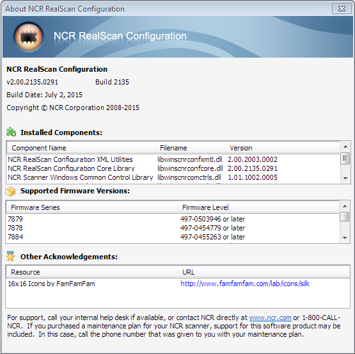The width and height of the screenshot is (355, 354).
Task: Sort by the Component Name column header
Action: [81, 148]
